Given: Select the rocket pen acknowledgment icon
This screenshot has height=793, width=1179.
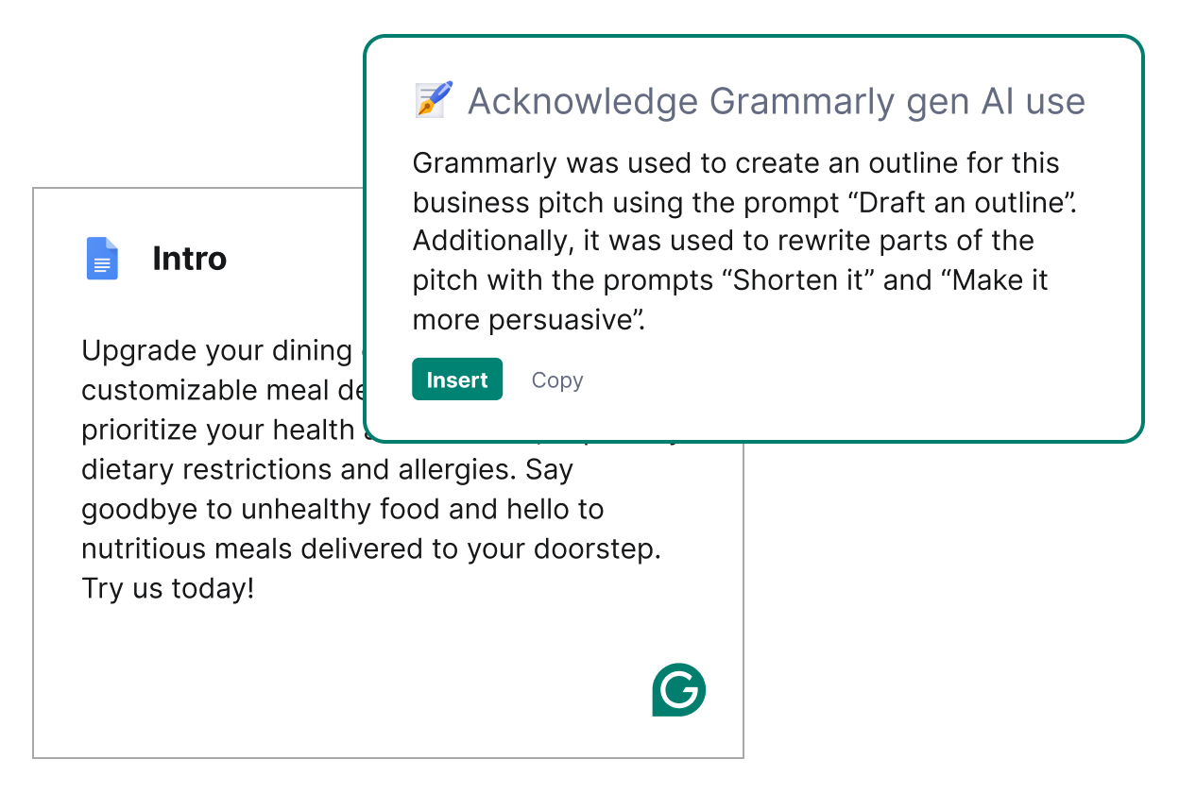Looking at the screenshot, I should 433,99.
